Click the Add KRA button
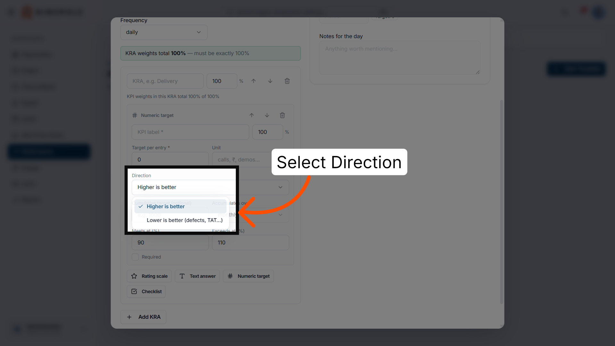This screenshot has height=346, width=615. [143, 317]
